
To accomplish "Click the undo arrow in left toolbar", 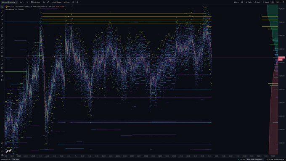I will pos(2,147).
